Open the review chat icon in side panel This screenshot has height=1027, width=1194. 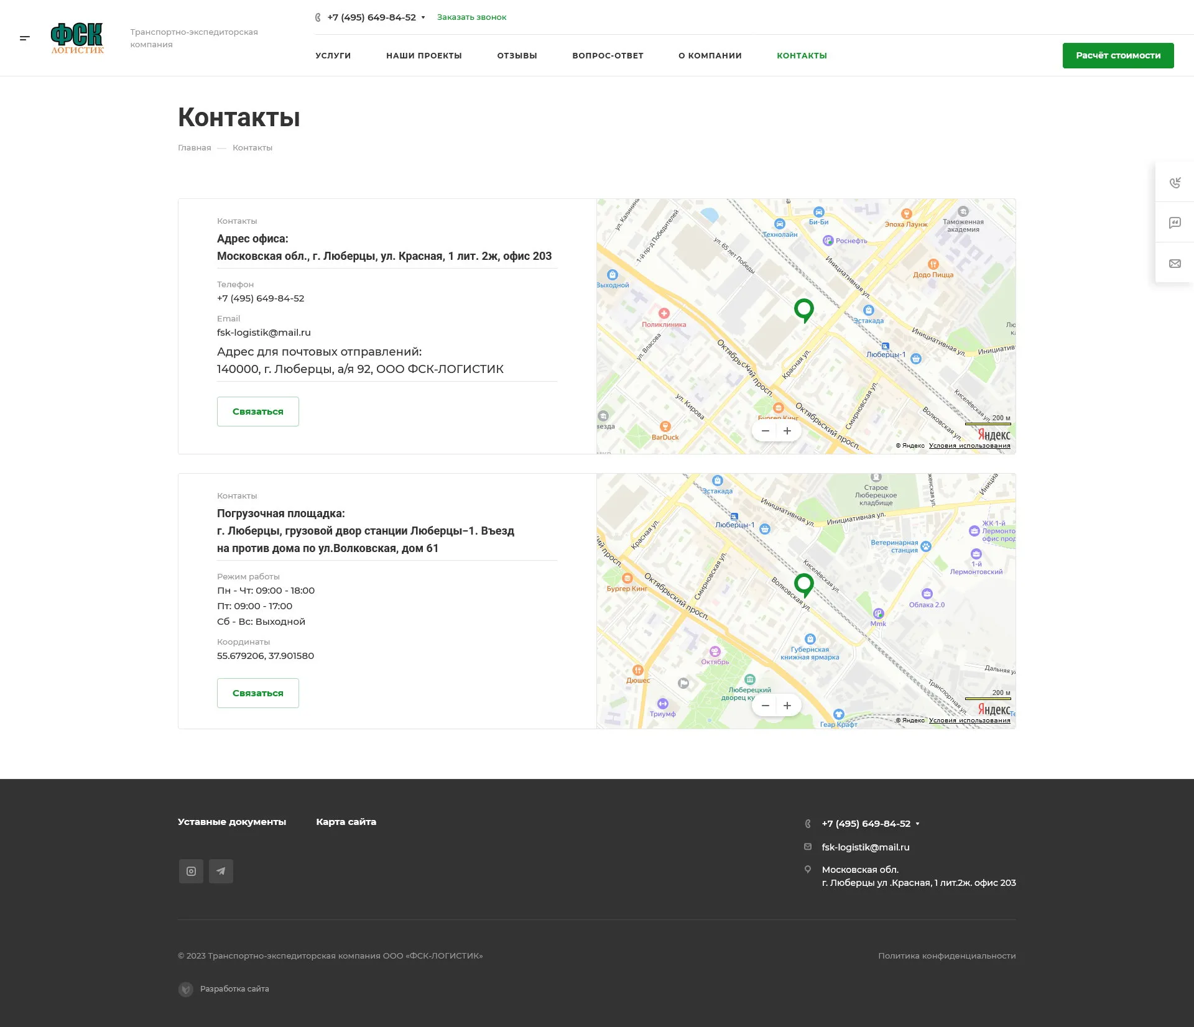[x=1175, y=223]
